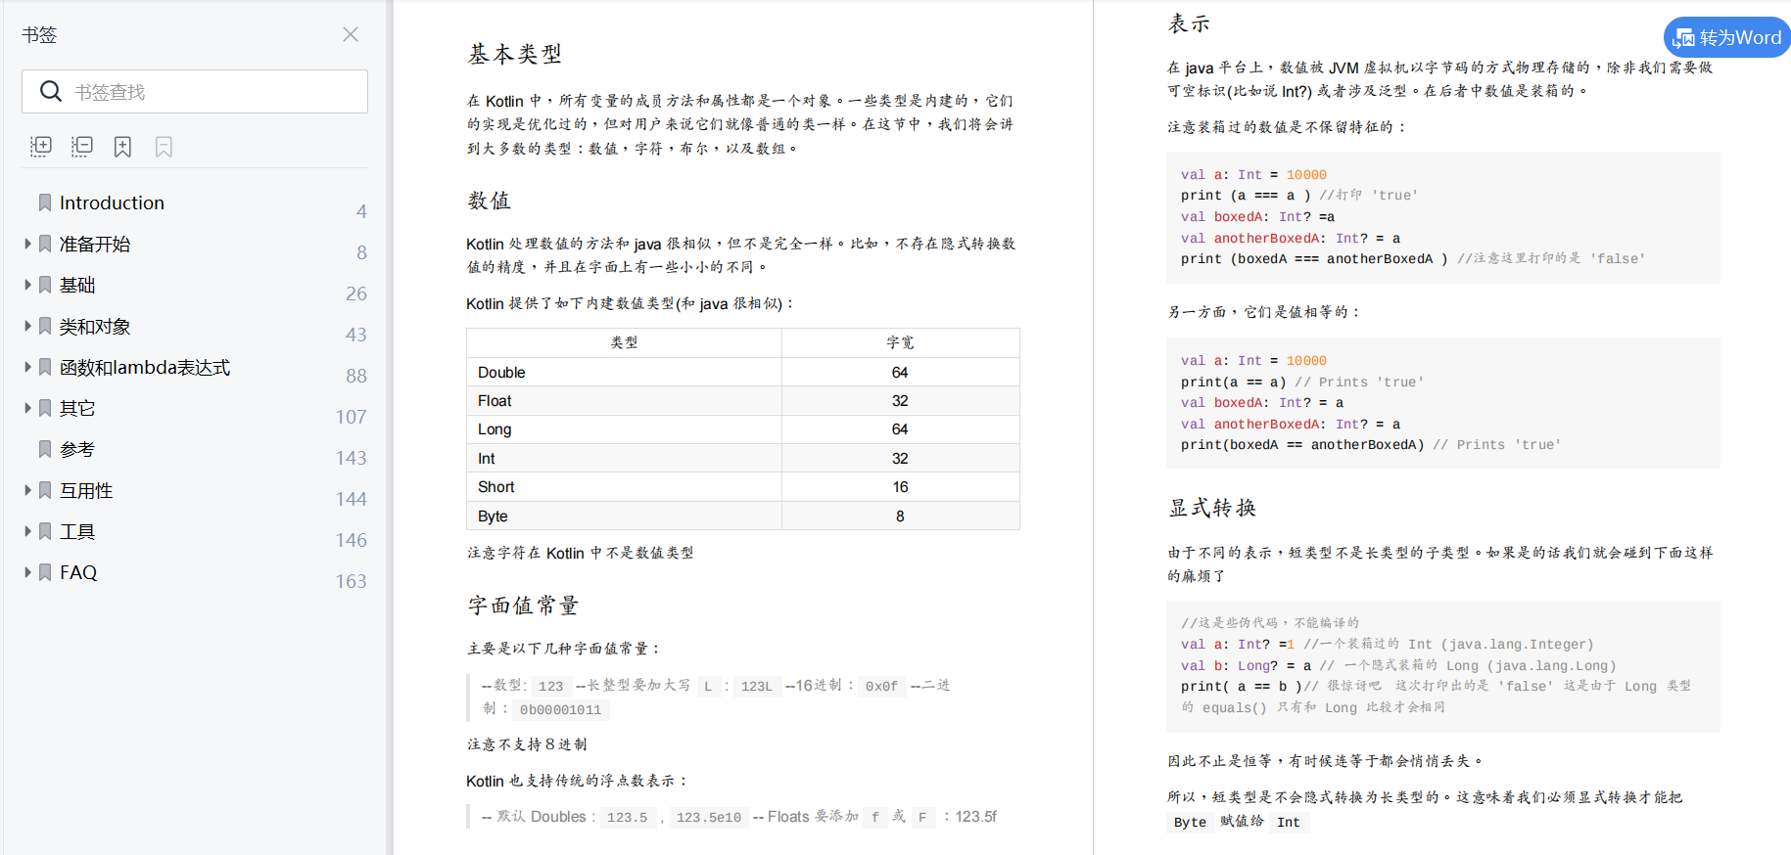
Task: Click code line print(boxedA == anotherBoxedA)
Action: coord(1302,444)
